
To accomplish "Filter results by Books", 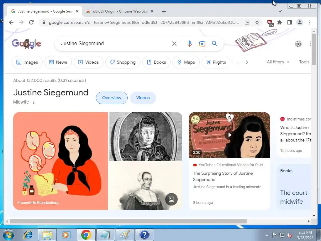I will 156,62.
